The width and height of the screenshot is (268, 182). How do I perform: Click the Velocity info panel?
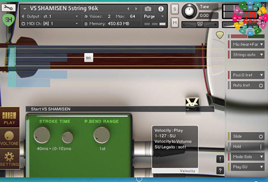(x=175, y=149)
